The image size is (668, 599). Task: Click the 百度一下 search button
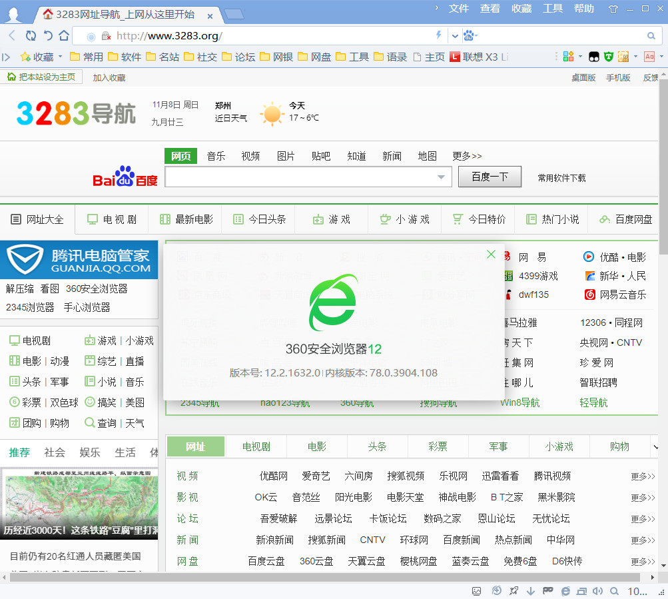tap(490, 177)
